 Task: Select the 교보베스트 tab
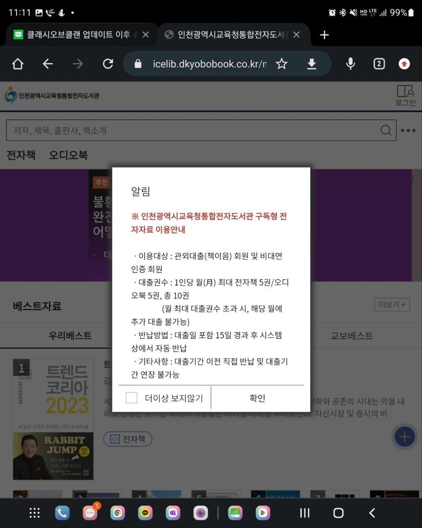352,336
